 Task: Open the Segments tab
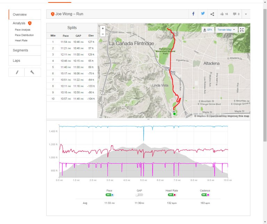[21, 50]
